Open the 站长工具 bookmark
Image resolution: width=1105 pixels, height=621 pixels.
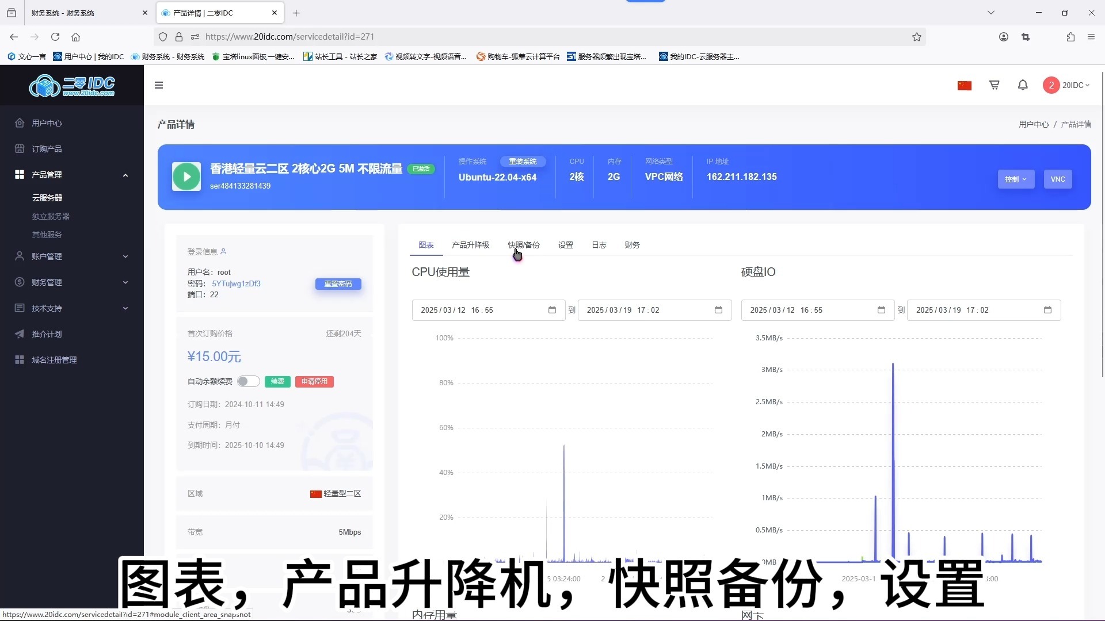click(340, 56)
